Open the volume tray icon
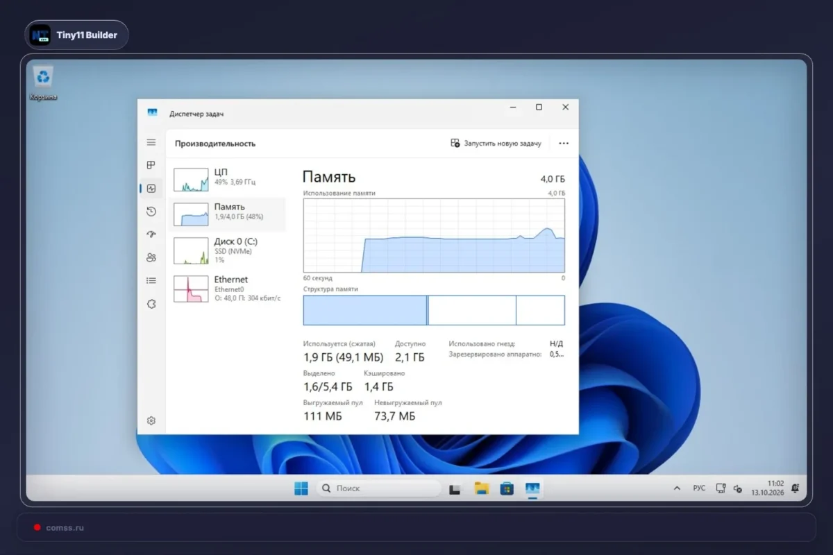The image size is (833, 555). 737,488
